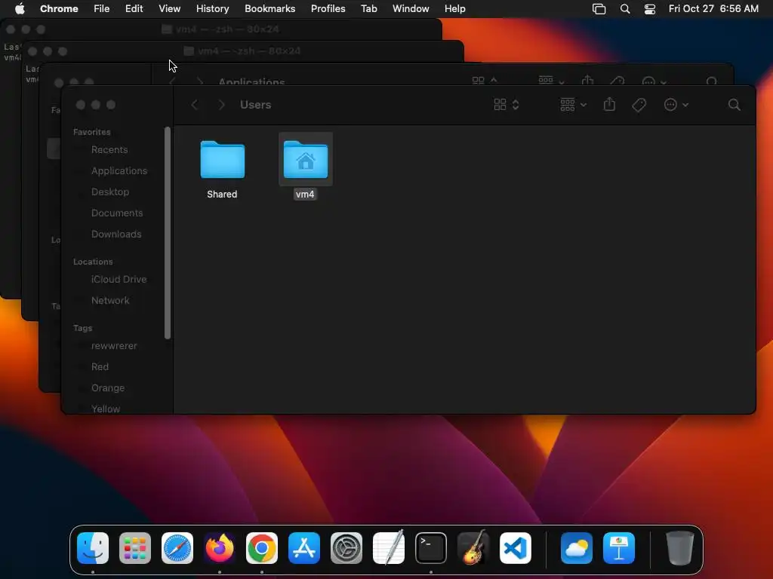773x579 pixels.
Task: Click the Tags icon in Users toolbar
Action: coord(639,105)
